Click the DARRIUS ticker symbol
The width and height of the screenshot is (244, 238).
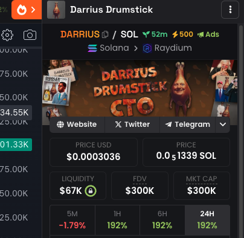80,34
